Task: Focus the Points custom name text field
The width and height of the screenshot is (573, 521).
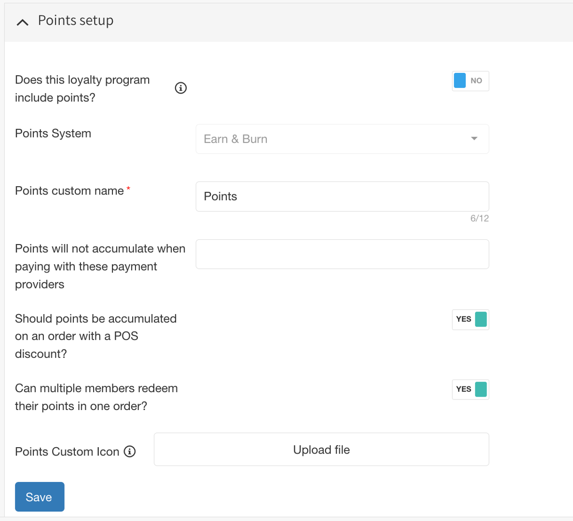Action: [x=342, y=196]
